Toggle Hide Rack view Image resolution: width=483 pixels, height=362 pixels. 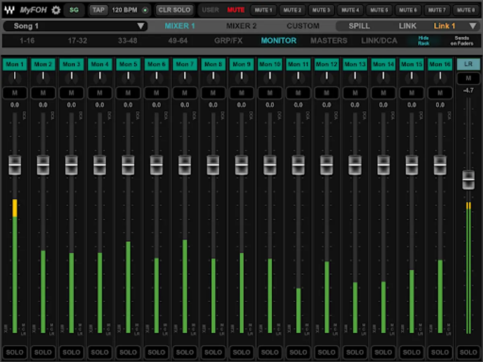[423, 41]
